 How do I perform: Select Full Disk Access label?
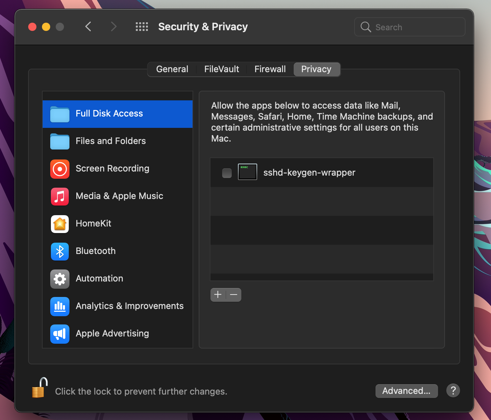coord(109,113)
